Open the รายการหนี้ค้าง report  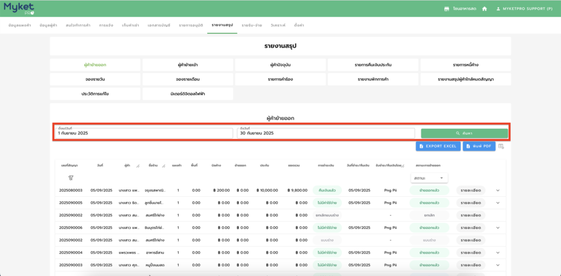[x=466, y=65]
